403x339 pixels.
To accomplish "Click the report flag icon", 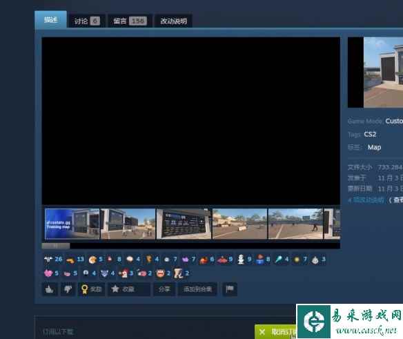I will click(x=230, y=289).
